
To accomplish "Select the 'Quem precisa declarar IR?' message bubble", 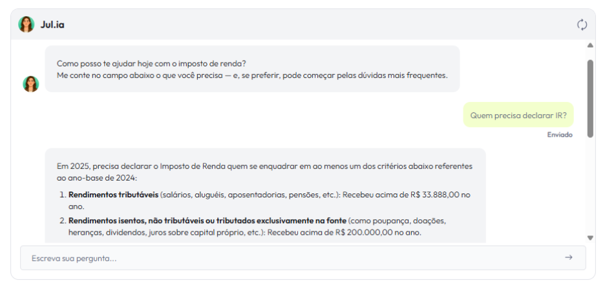I will pos(518,115).
